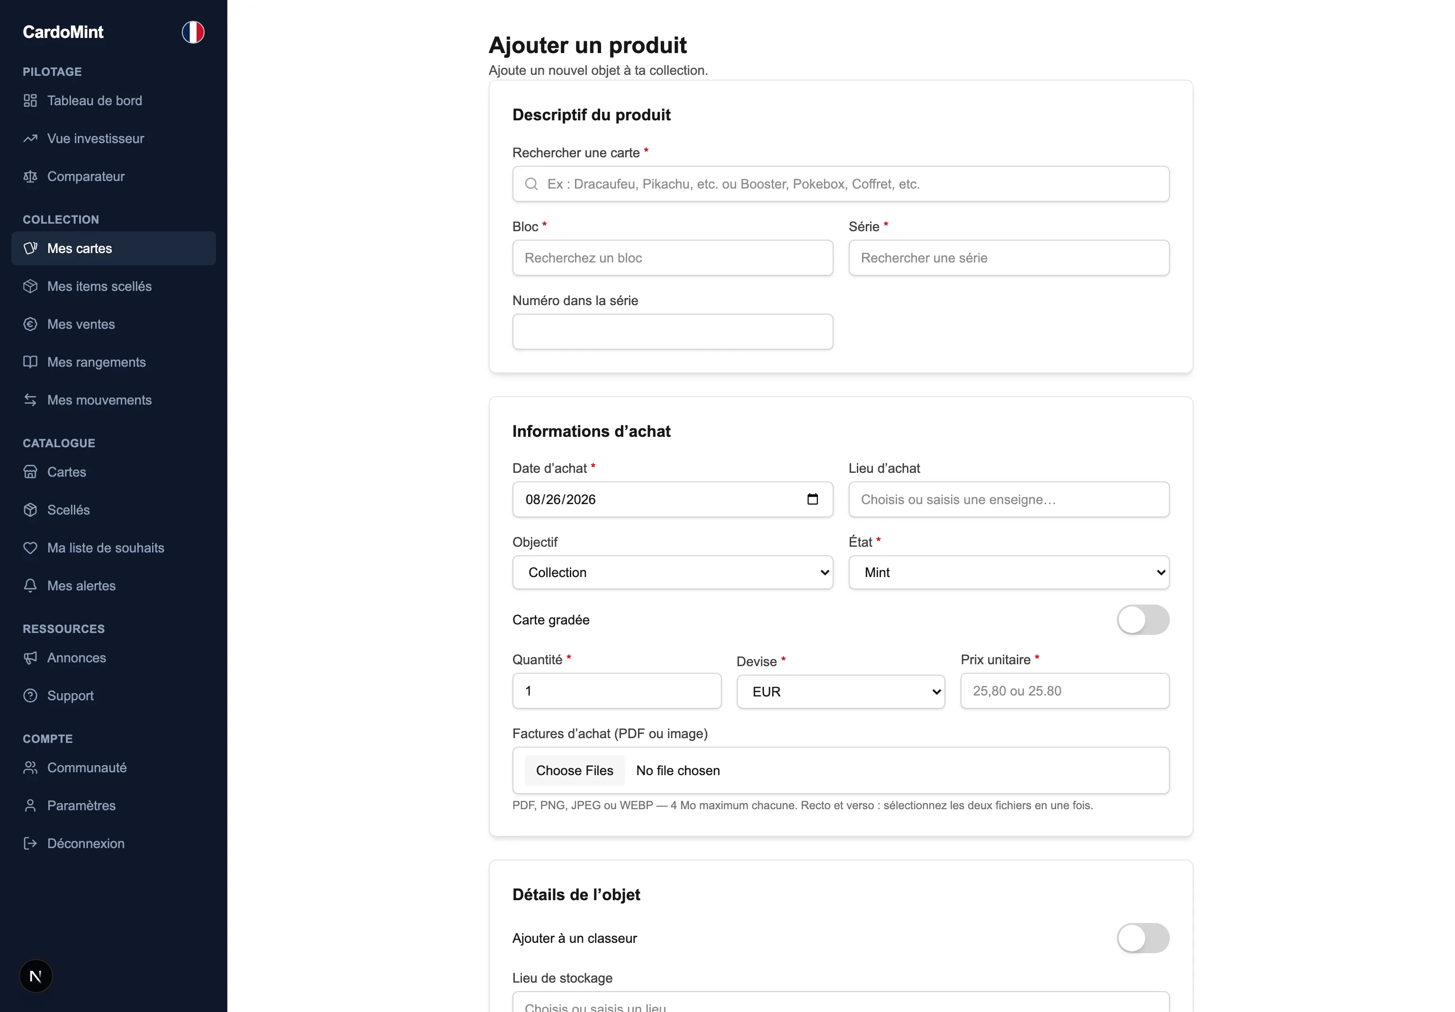
Task: Click the Tableau de bord grid icon
Action: click(30, 101)
